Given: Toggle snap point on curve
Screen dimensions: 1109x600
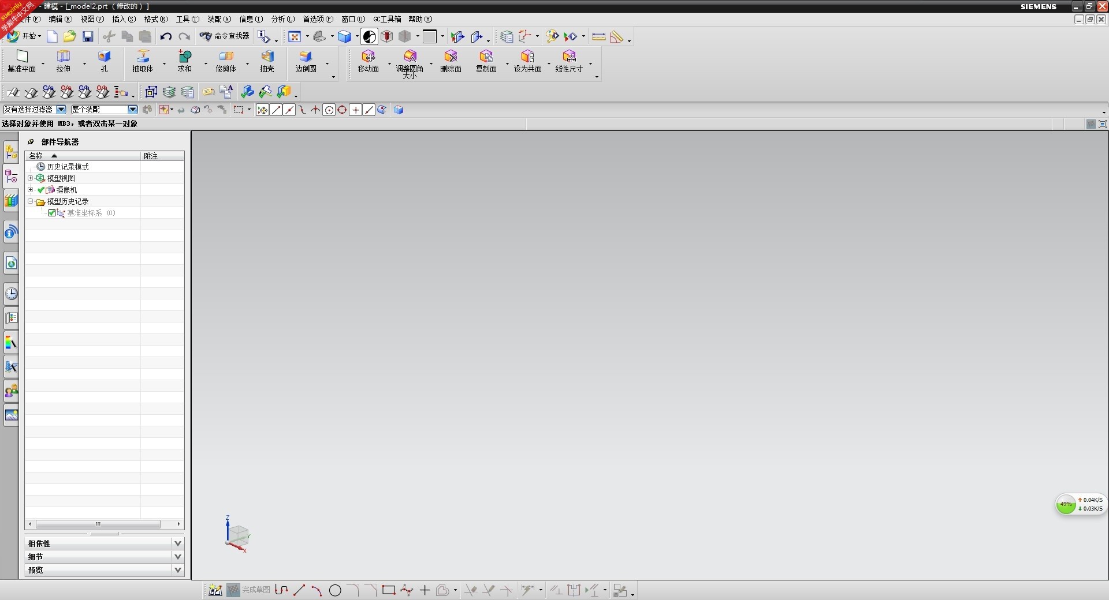Looking at the screenshot, I should 369,110.
